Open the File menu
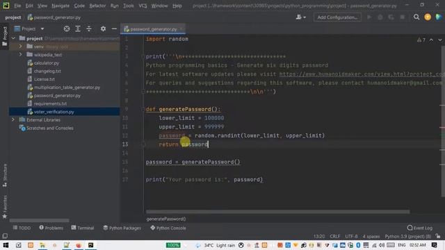Image resolution: width=445 pixels, height=250 pixels. (17, 6)
